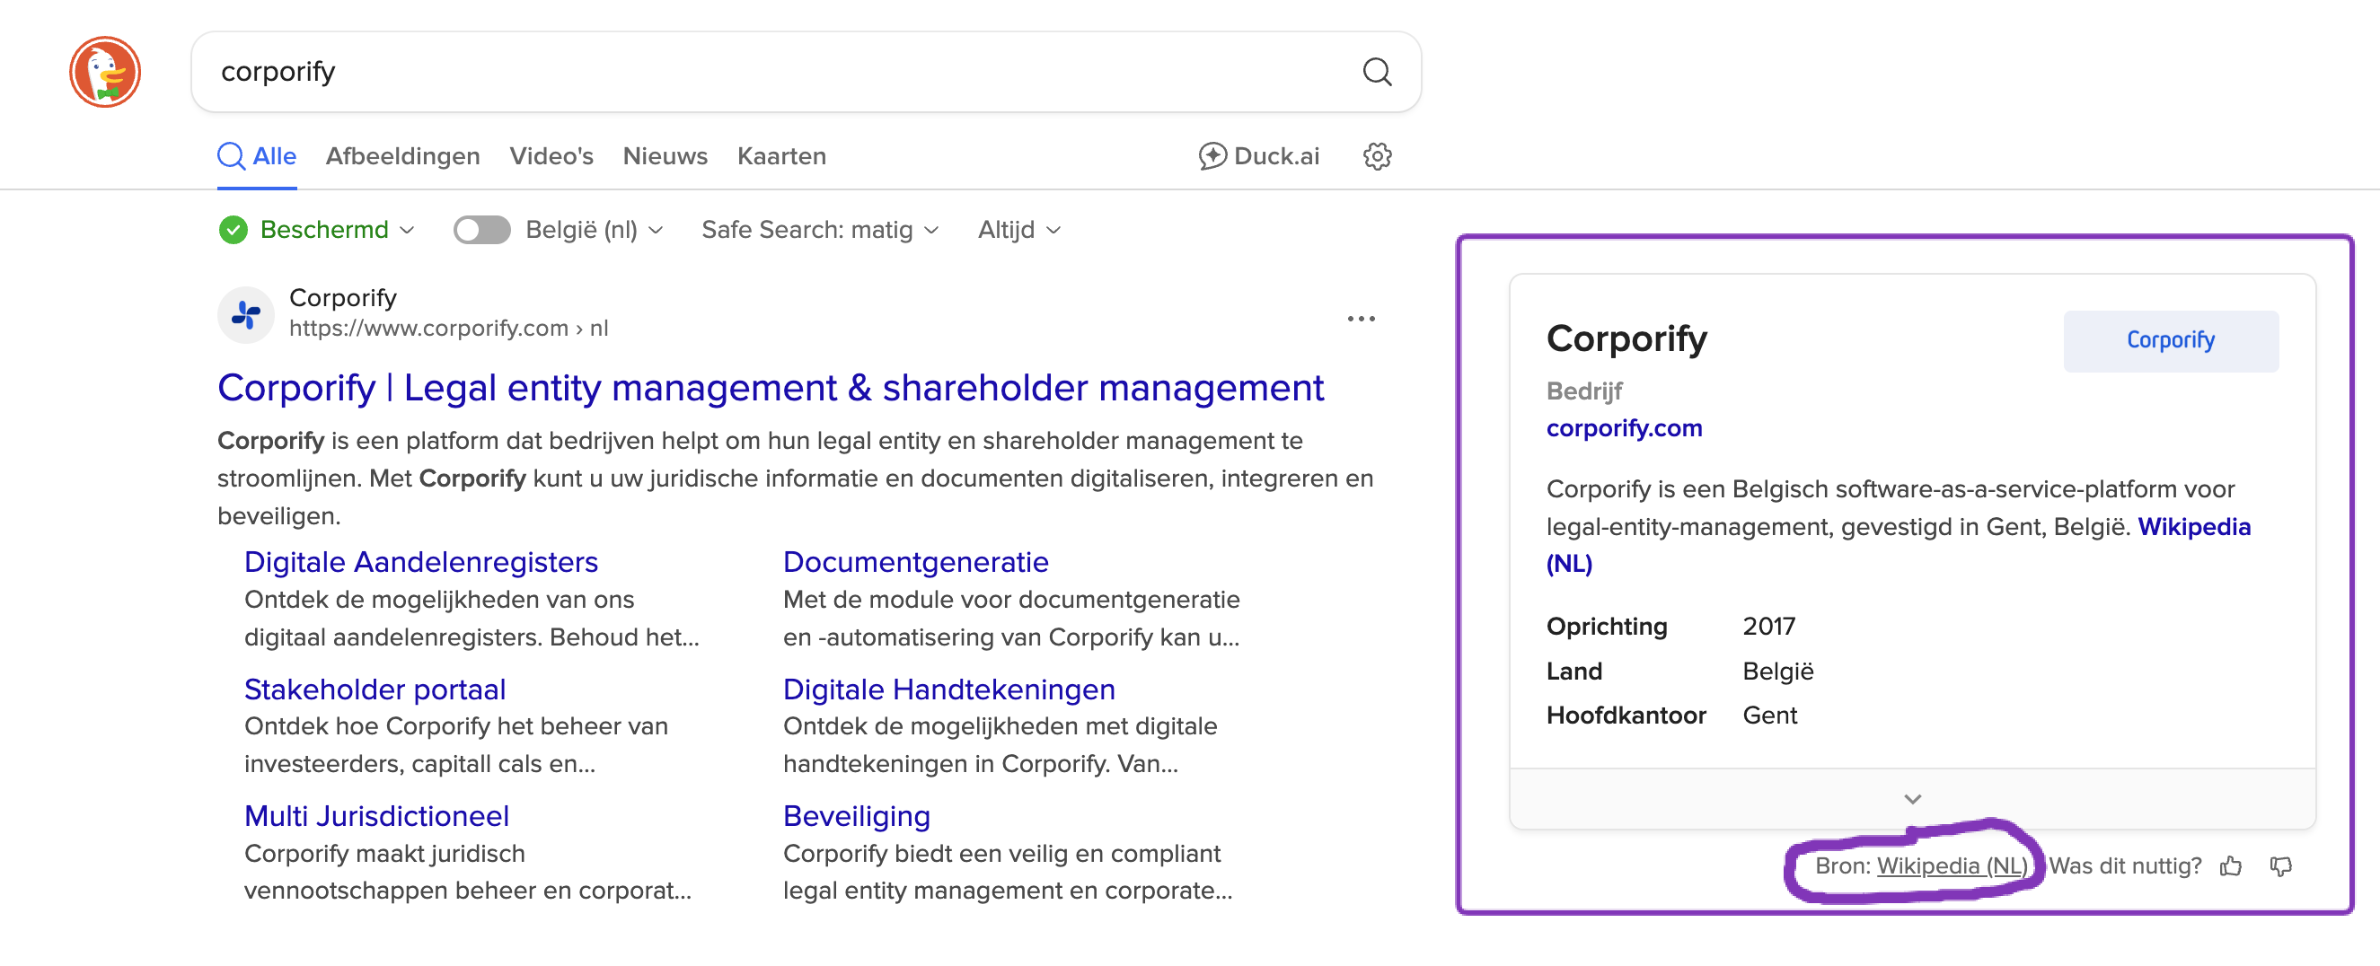Open the DuckDuckGo logo homepage
The image size is (2380, 966).
(104, 72)
